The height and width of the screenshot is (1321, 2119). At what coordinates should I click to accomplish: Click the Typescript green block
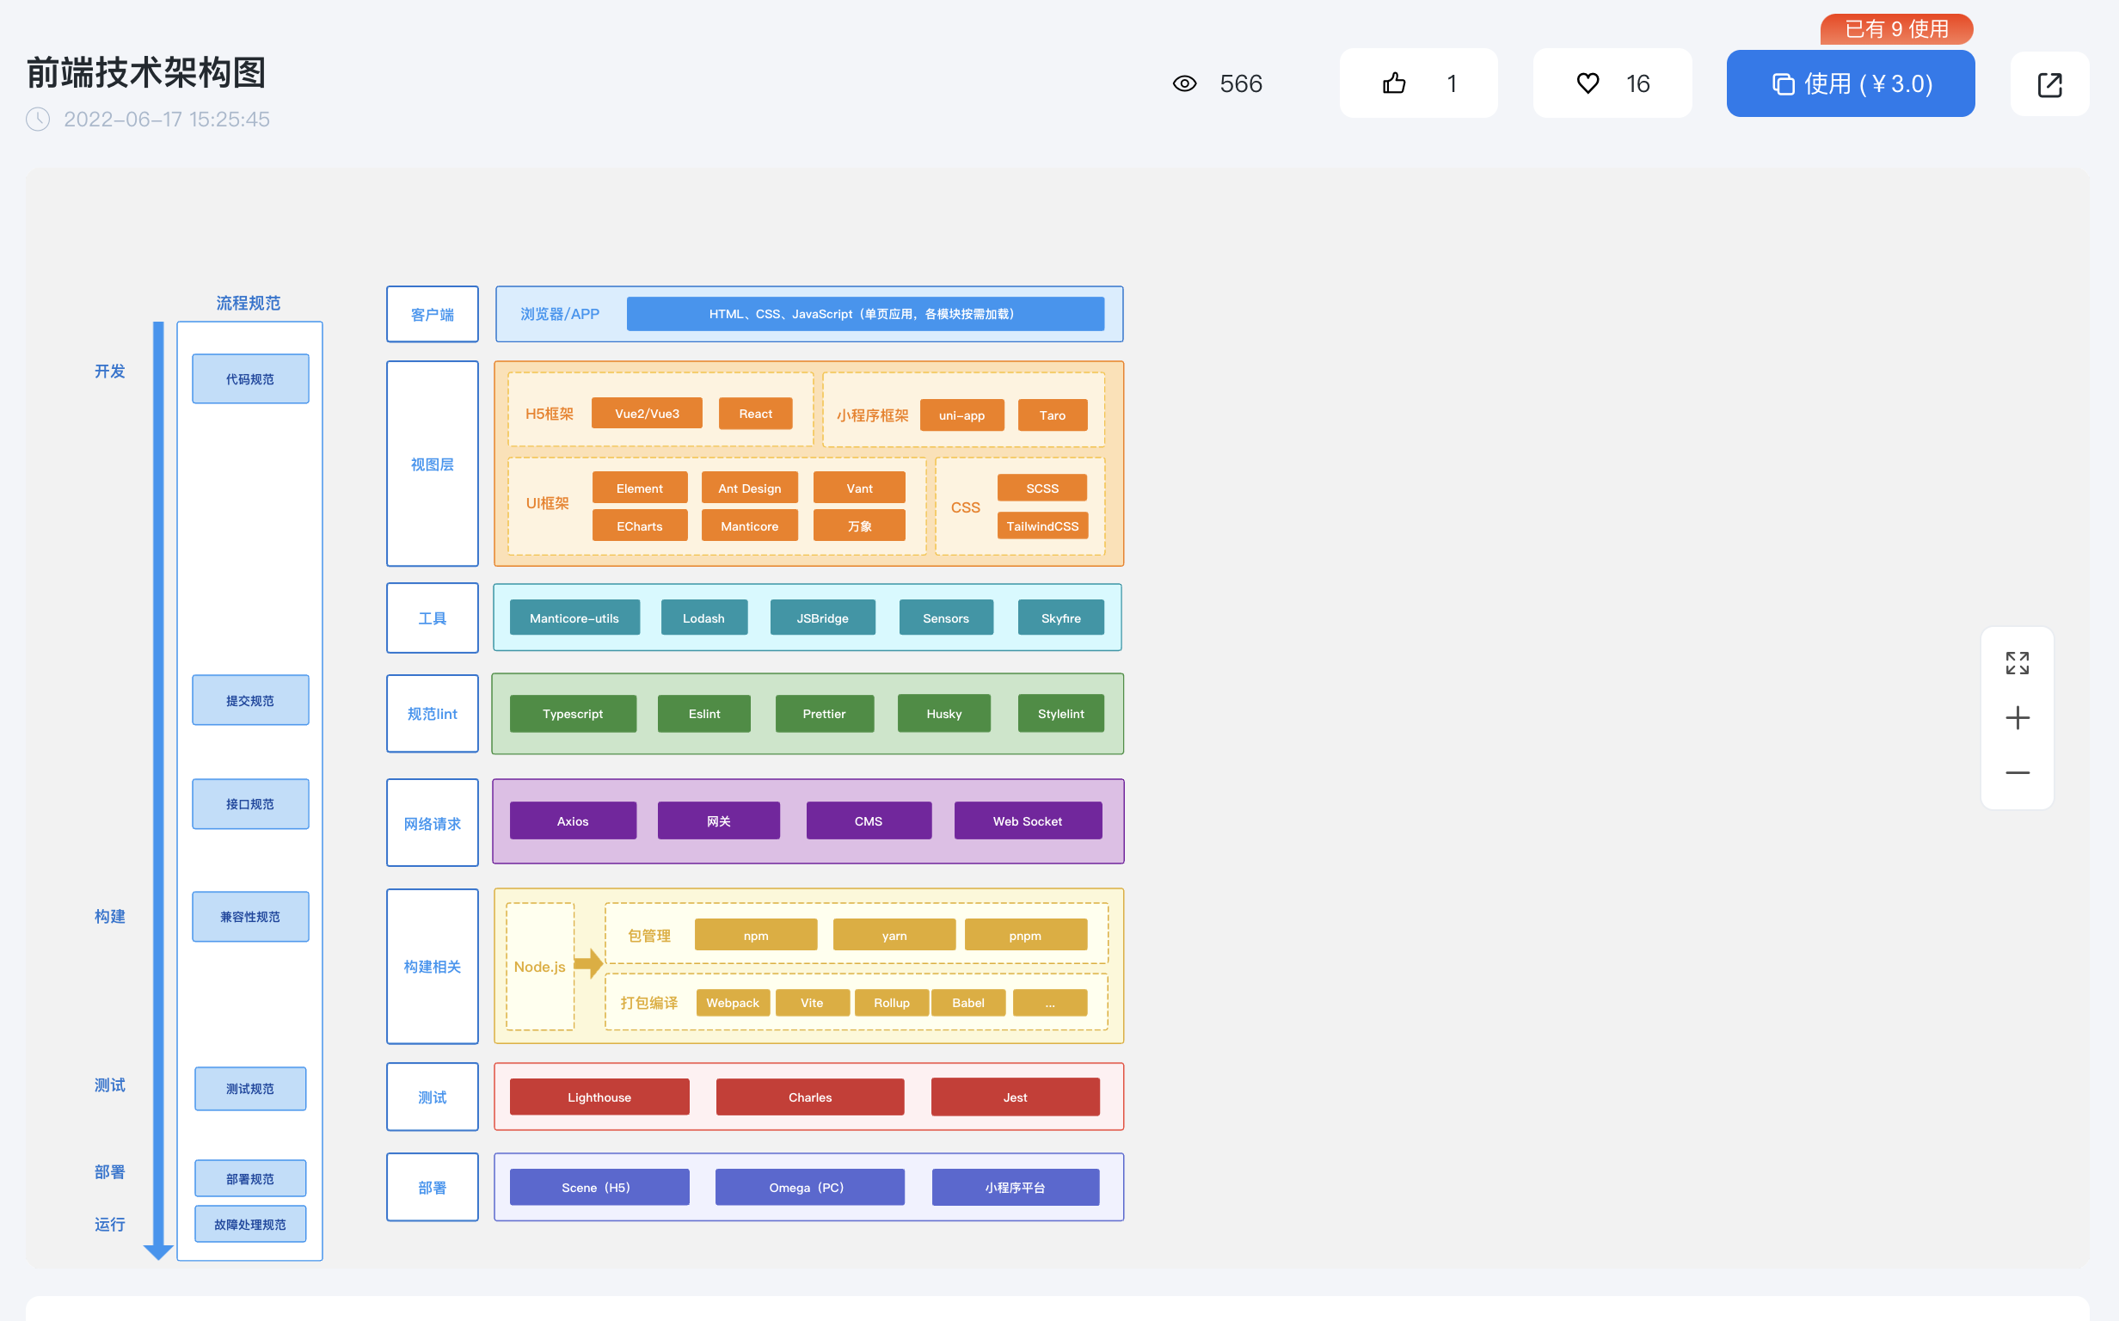click(x=572, y=714)
